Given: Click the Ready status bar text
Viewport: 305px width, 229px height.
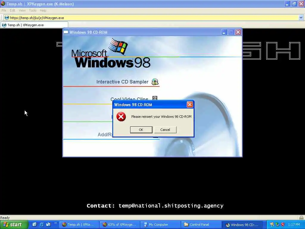Looking at the screenshot, I should click(5, 218).
